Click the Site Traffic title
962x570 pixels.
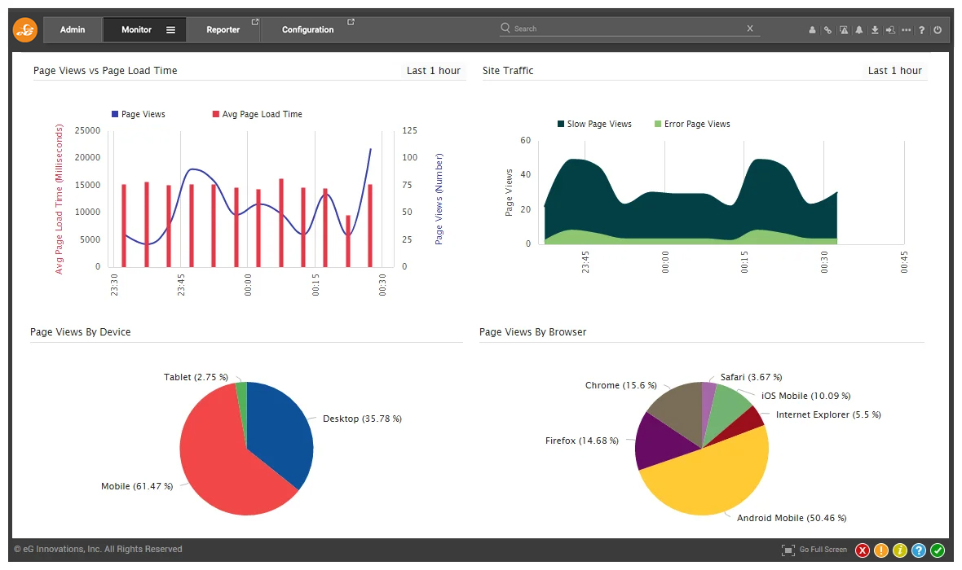508,71
